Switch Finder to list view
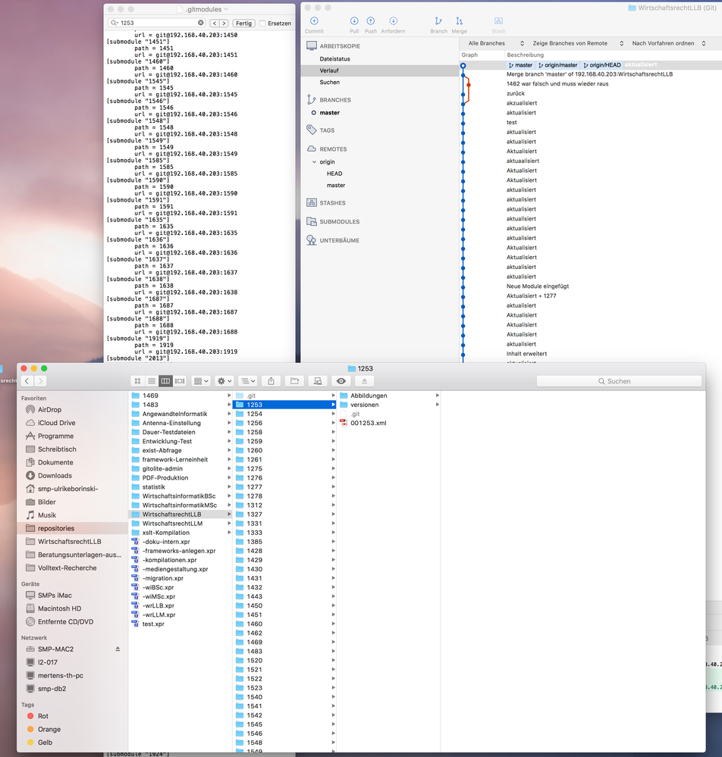 152,381
